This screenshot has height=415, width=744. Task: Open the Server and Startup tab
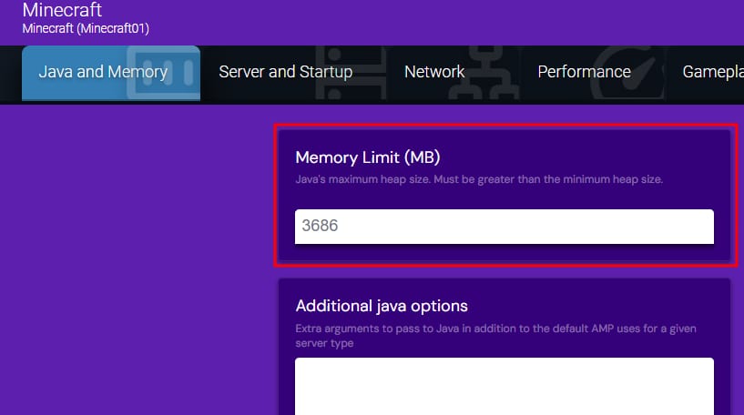pos(285,72)
